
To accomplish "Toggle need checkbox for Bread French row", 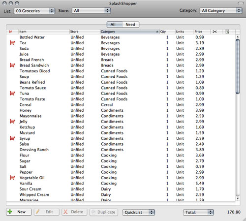I will tap(12, 60).
